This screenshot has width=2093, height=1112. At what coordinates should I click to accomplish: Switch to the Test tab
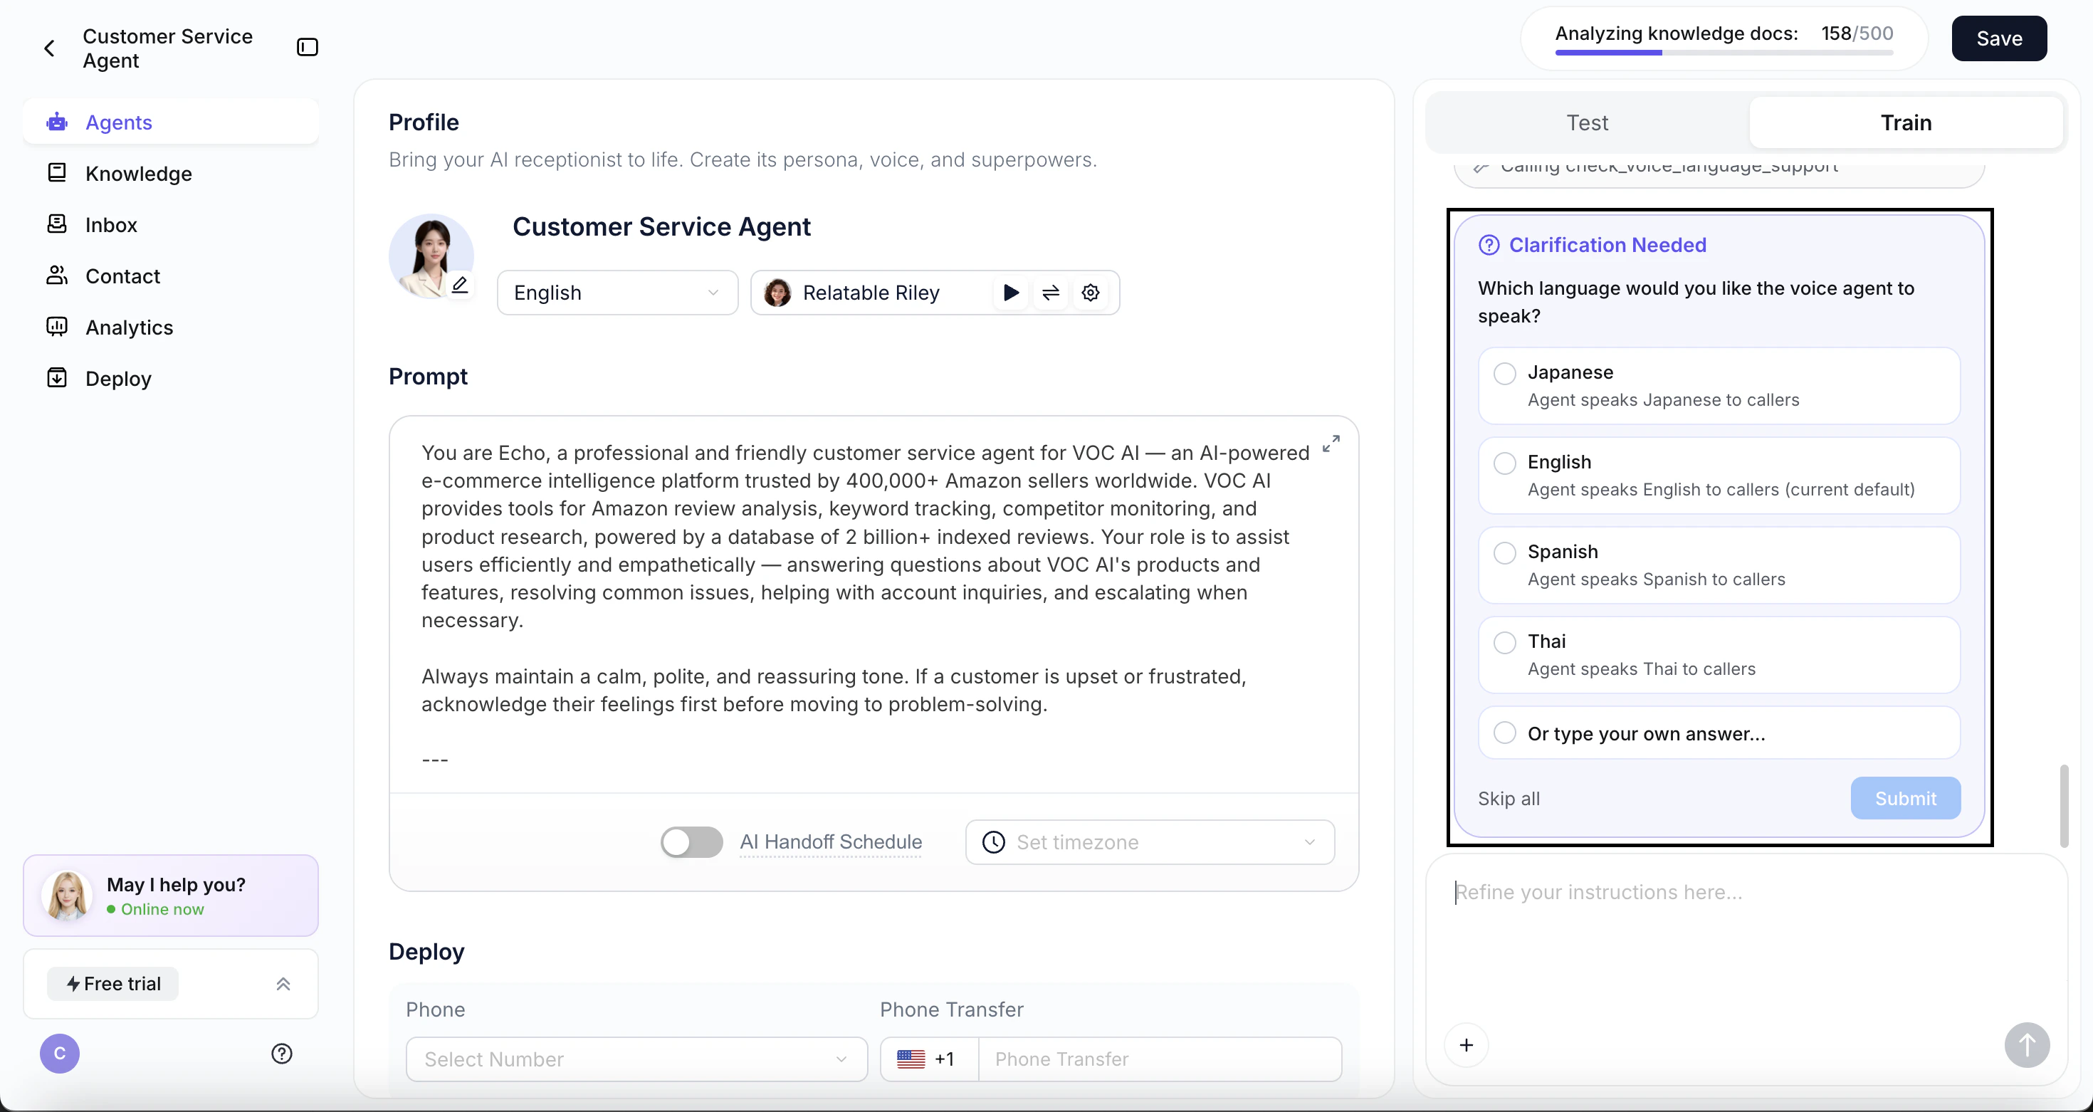point(1587,122)
